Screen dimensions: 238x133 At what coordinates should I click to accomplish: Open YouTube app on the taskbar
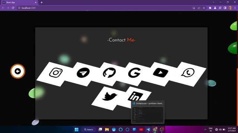[141, 130]
